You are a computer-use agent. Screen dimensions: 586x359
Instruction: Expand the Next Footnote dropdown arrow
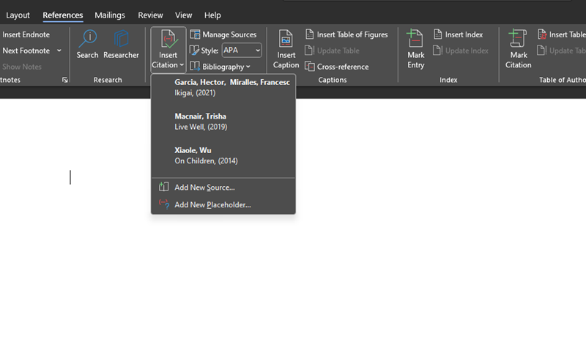coord(59,51)
